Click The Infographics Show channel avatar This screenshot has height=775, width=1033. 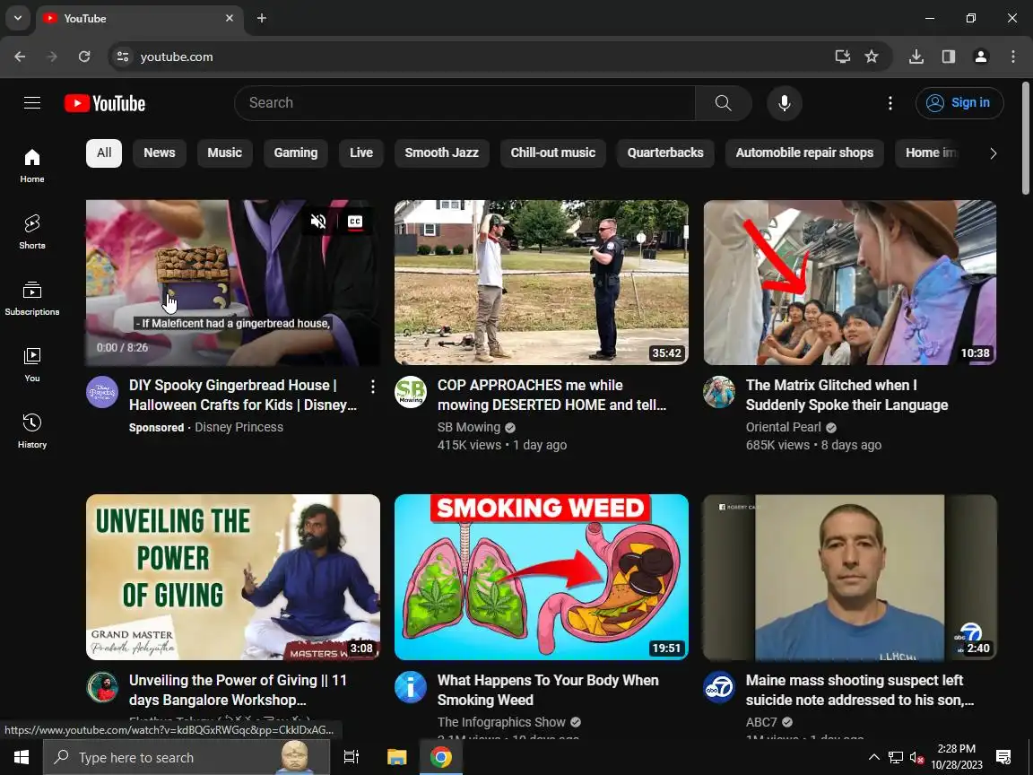pyautogui.click(x=411, y=687)
